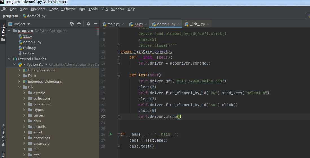Click the distutils folder icon
Screen dimensions: 310x158
[30, 127]
